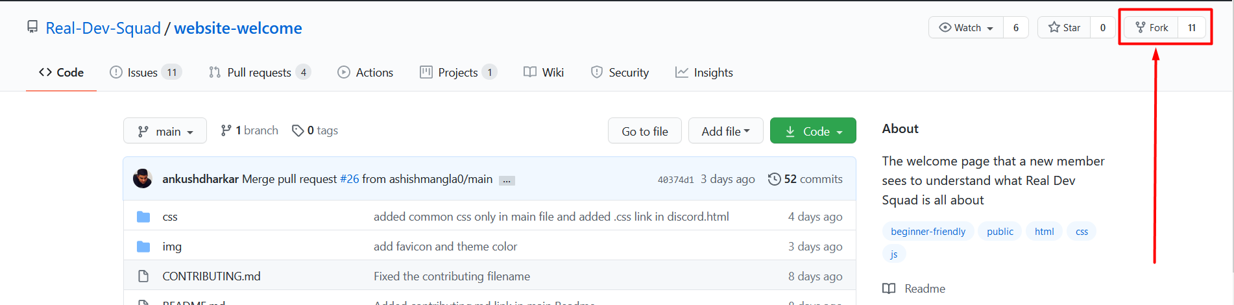Open the forks count 11
The height and width of the screenshot is (305, 1234).
tap(1192, 27)
